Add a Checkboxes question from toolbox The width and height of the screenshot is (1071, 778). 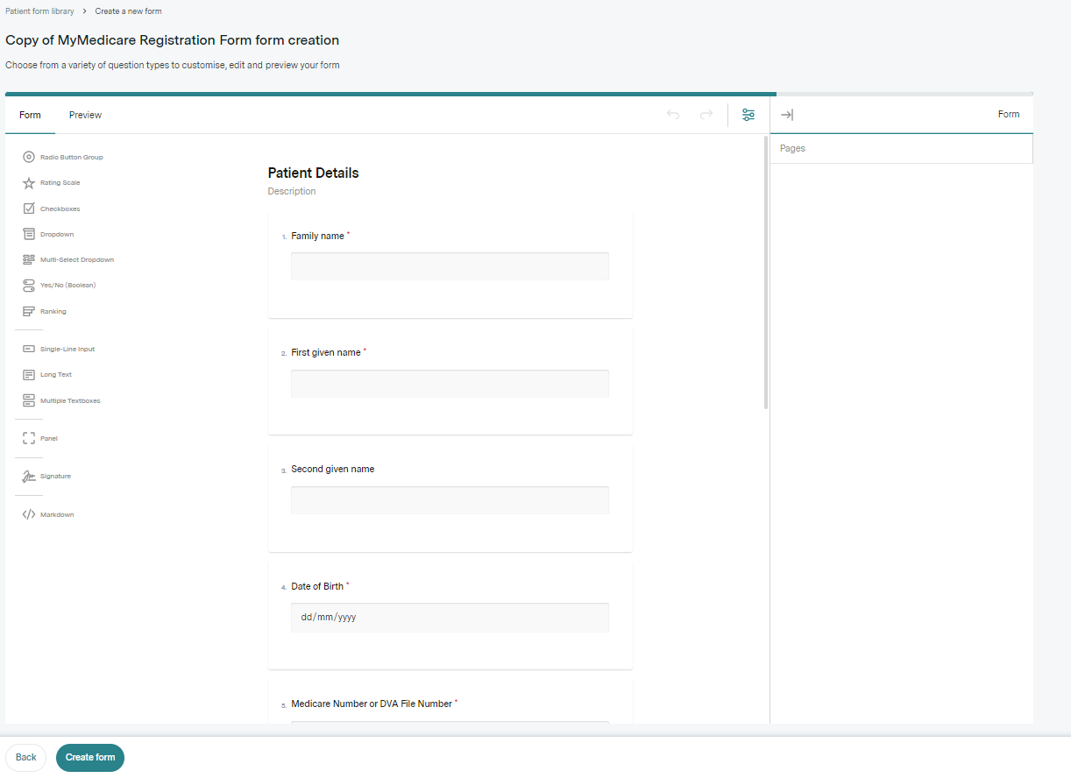(x=60, y=209)
